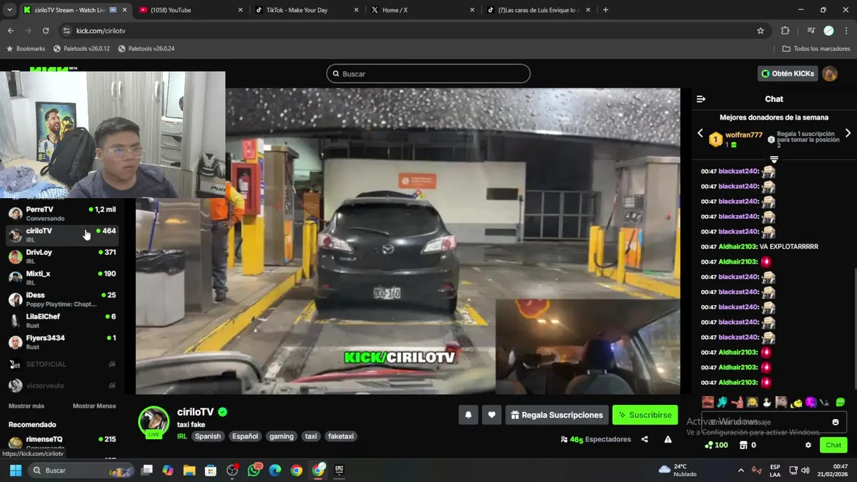Click the faketaxi tag
Image resolution: width=857 pixels, height=482 pixels.
click(x=341, y=436)
